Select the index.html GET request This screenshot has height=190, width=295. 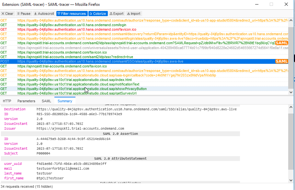click(x=144, y=80)
